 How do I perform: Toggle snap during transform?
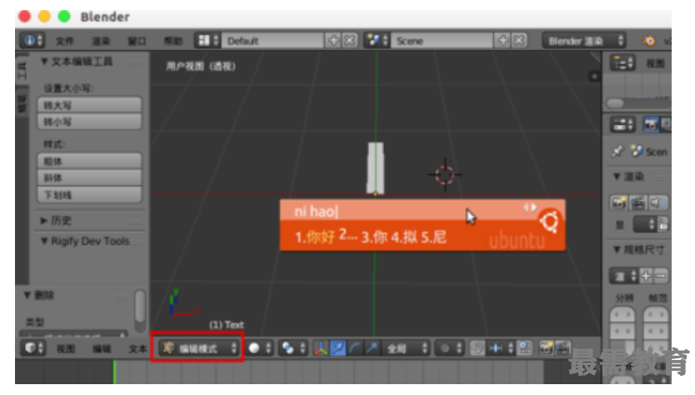point(477,348)
